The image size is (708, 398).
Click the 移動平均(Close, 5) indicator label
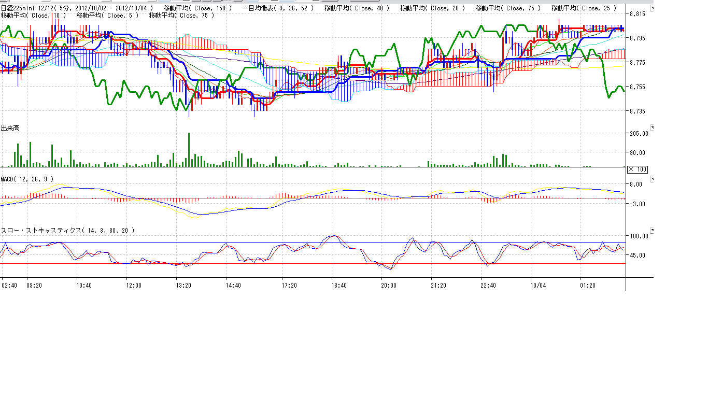click(107, 16)
